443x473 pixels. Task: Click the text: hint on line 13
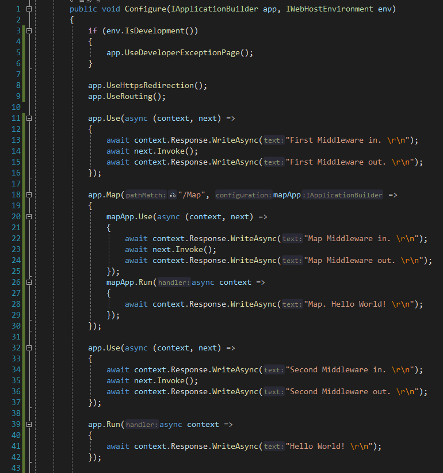tap(274, 140)
